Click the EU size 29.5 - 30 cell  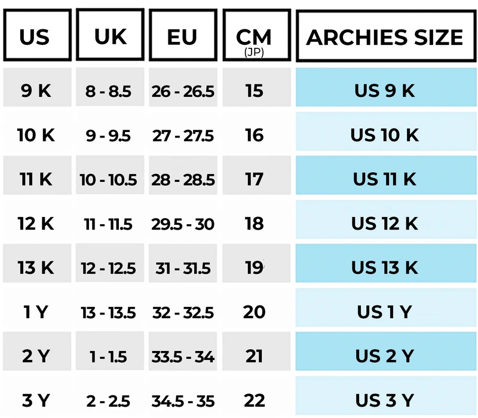182,223
